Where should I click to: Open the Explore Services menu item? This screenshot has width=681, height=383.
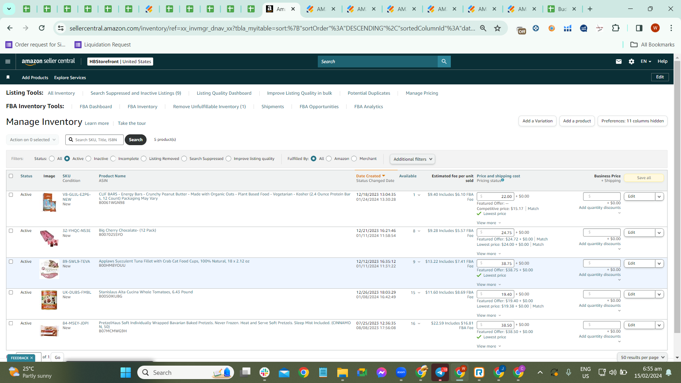(70, 77)
